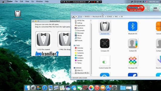
Task: Click sidebar scrollbar down arrow
Action: click(x=91, y=75)
